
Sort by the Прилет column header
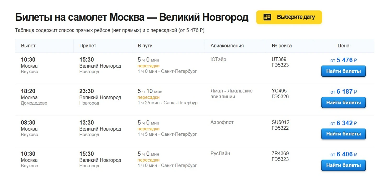88,46
